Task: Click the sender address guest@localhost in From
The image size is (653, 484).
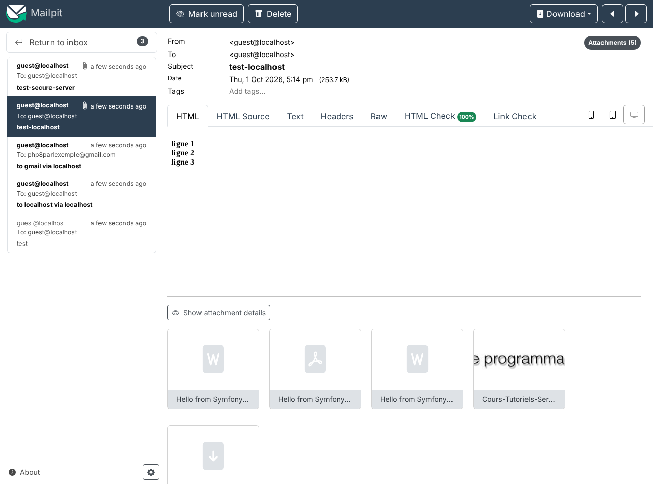Action: point(262,42)
